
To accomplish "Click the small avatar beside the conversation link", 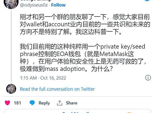I will point(11,89).
